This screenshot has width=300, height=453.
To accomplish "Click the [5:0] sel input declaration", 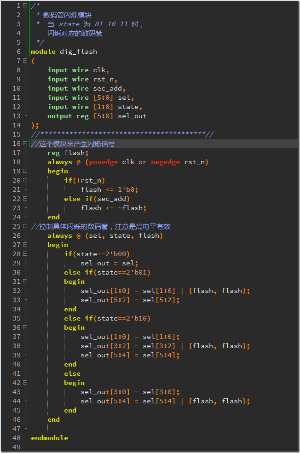I will click(114, 97).
